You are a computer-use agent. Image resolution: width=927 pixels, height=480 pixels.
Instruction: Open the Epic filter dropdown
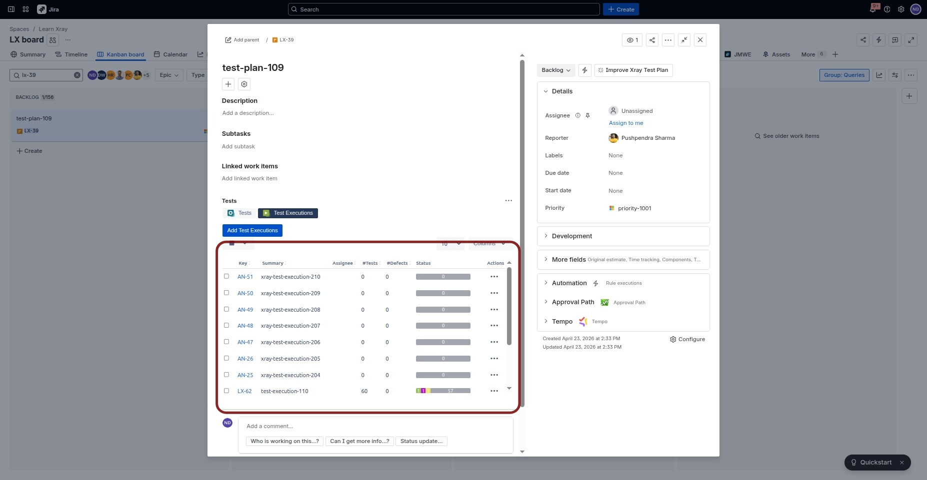click(169, 75)
